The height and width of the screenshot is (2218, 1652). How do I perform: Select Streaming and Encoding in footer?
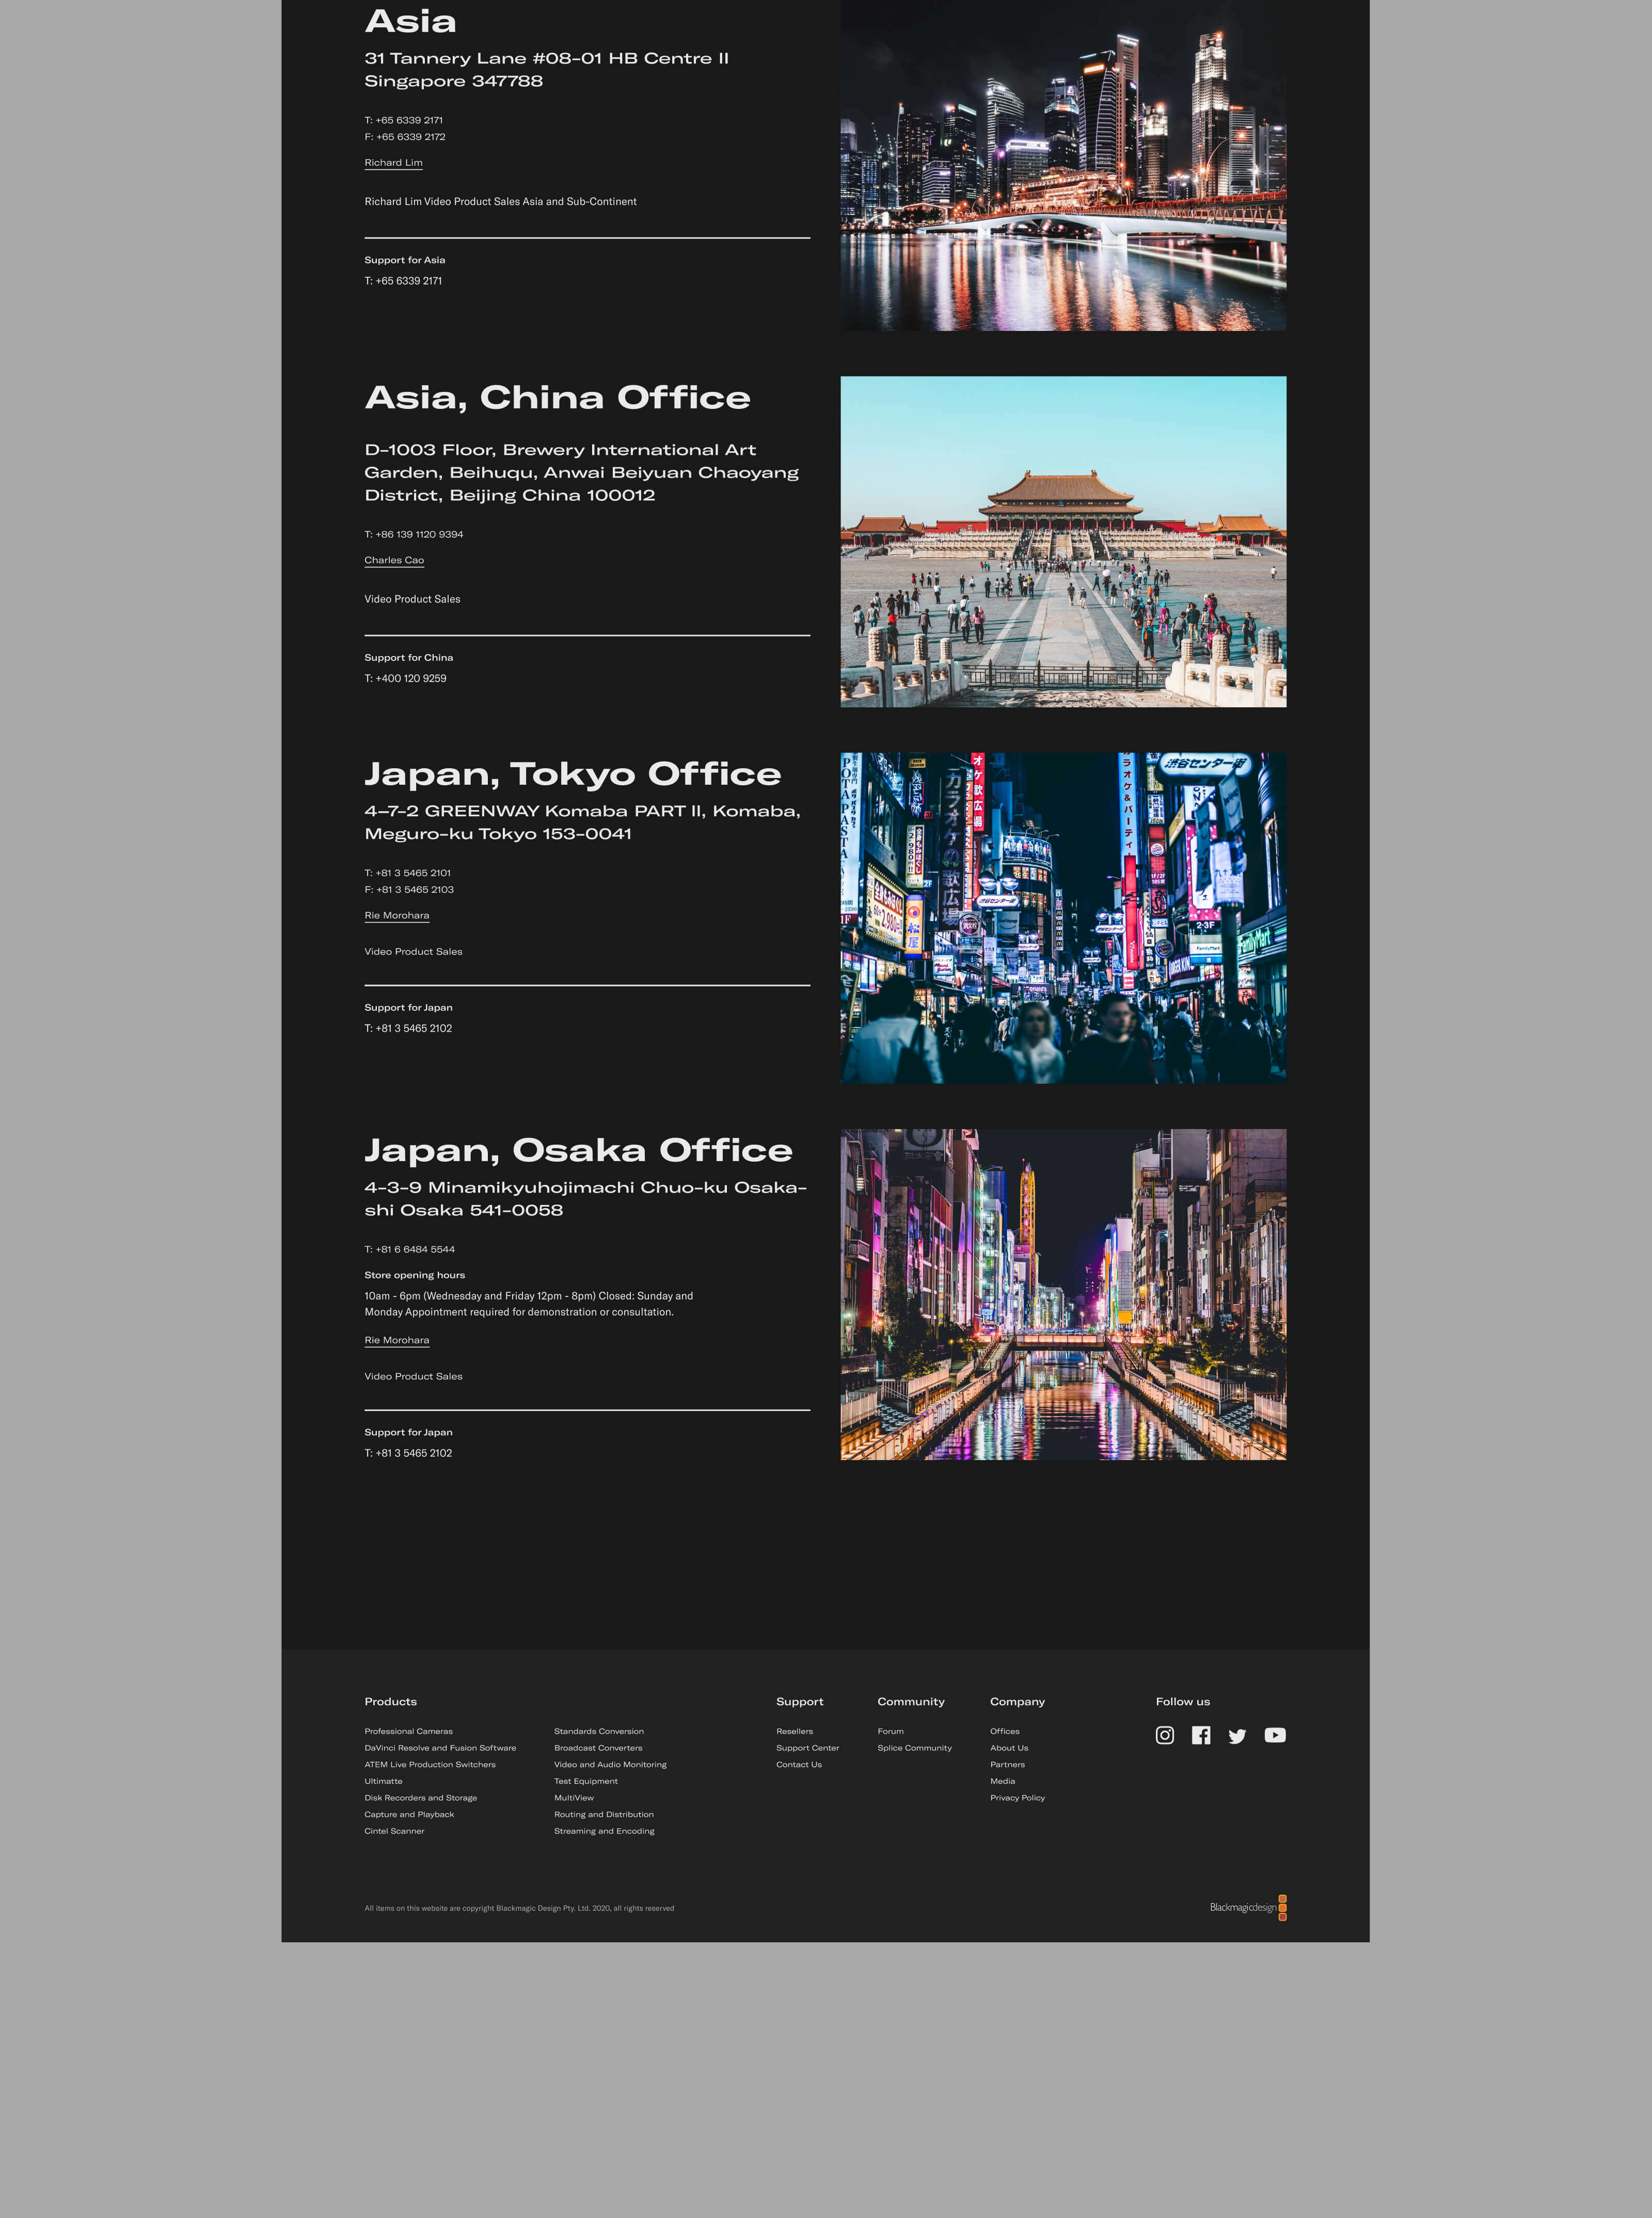(604, 1831)
